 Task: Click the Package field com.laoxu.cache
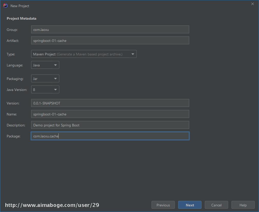point(110,136)
